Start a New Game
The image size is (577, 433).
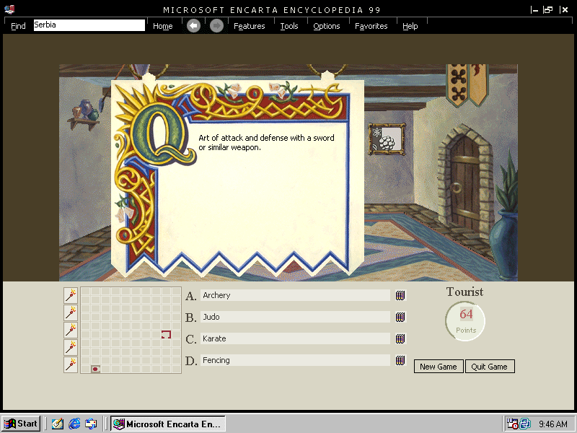click(439, 367)
